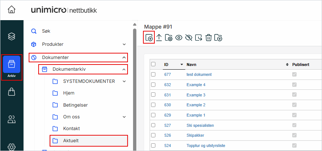The image size is (322, 151).
Task: Go to home via house icon
Action: coord(11,10)
